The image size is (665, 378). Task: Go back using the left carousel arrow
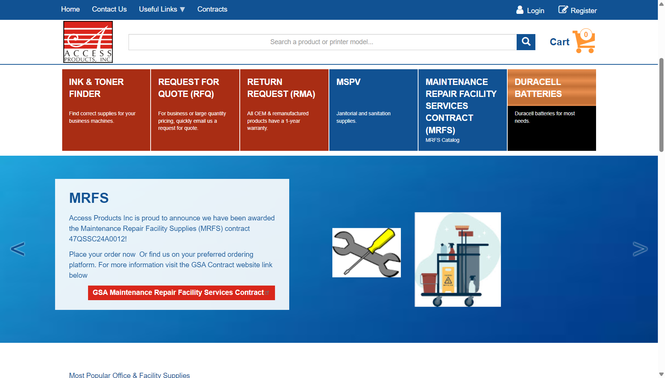point(18,249)
